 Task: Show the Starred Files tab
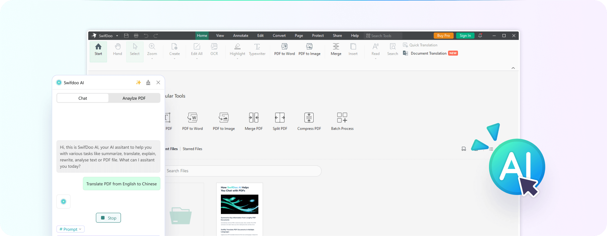point(192,149)
